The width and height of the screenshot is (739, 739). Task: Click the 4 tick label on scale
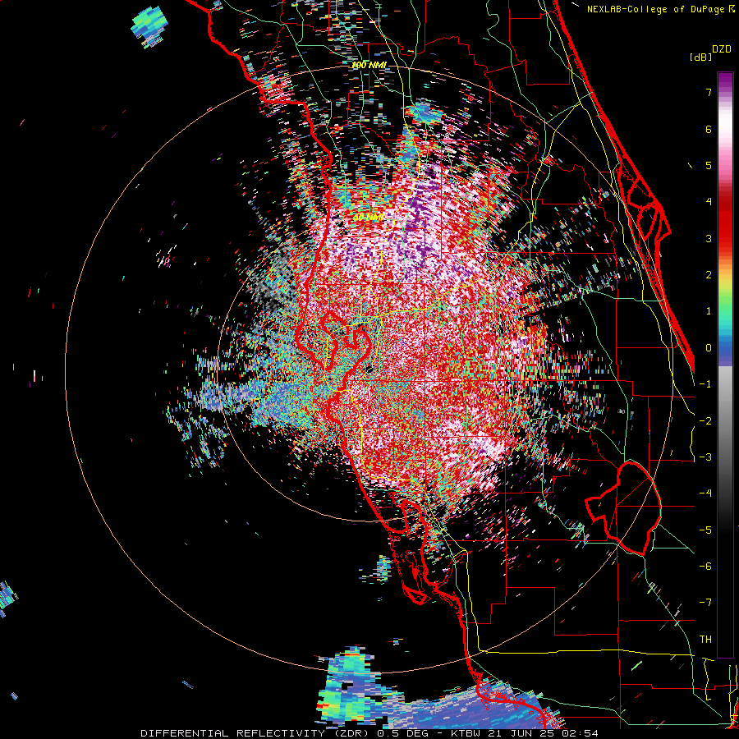pos(709,202)
